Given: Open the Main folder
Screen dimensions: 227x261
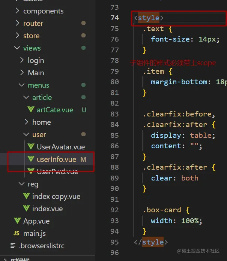Looking at the screenshot, I should 36,73.
